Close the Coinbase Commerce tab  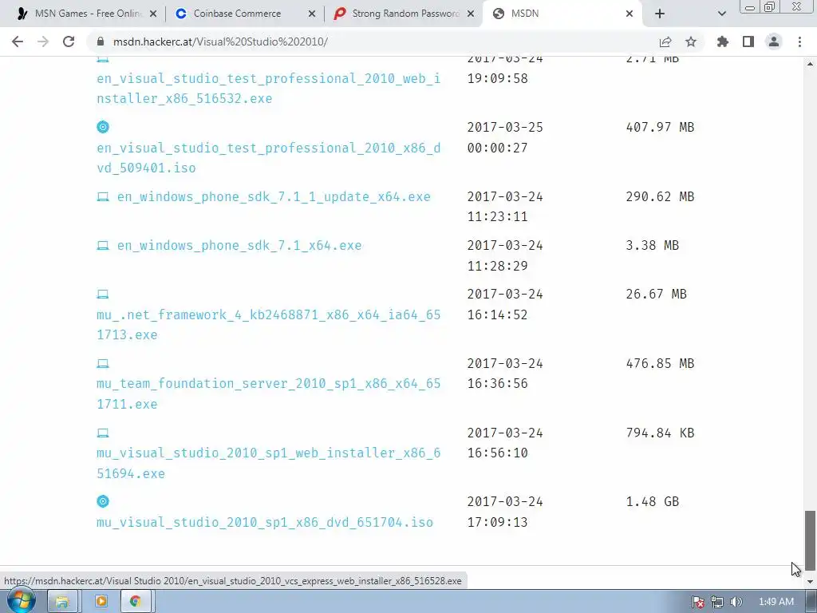[x=312, y=14]
